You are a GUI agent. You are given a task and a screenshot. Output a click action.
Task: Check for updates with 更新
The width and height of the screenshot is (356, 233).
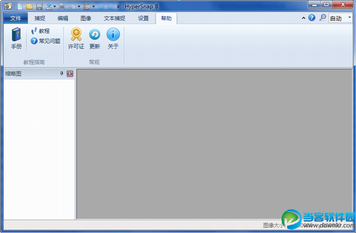pyautogui.click(x=95, y=38)
